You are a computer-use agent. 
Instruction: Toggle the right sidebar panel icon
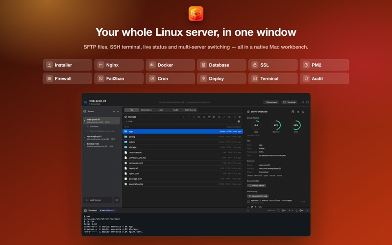click(x=308, y=102)
